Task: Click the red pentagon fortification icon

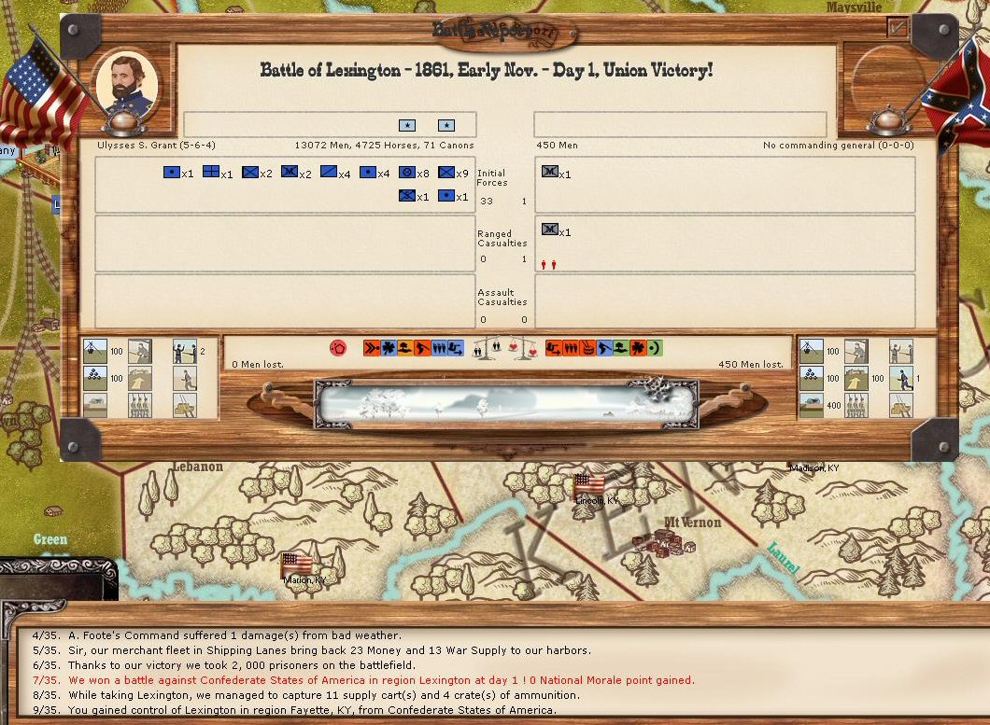Action: pyautogui.click(x=338, y=348)
